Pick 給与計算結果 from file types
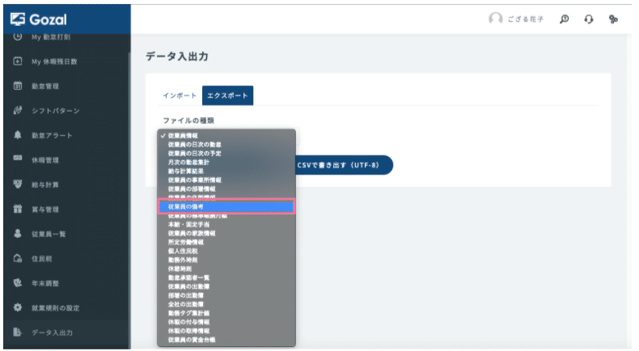This screenshot has width=639, height=351. click(226, 171)
